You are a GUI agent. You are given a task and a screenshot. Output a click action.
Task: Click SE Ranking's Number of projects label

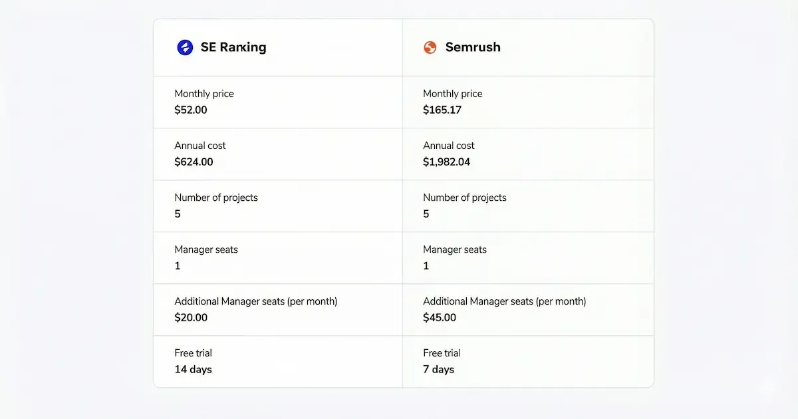(x=216, y=198)
